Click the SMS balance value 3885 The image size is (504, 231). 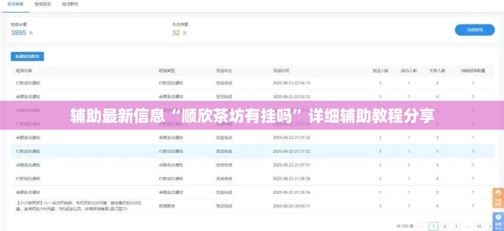(18, 33)
